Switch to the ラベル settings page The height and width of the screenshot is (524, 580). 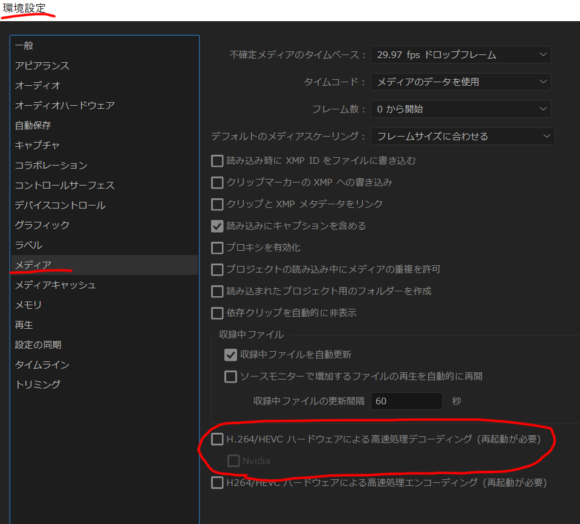pos(27,245)
